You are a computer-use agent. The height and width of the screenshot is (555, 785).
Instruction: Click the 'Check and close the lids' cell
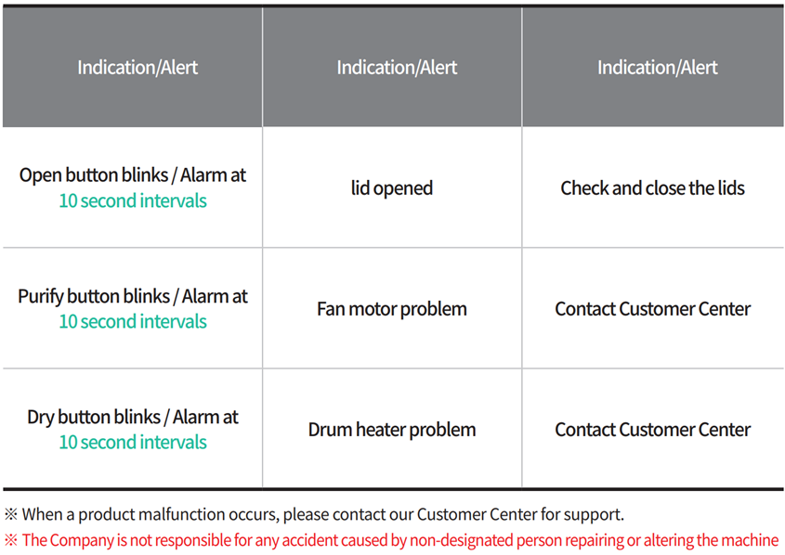click(652, 188)
